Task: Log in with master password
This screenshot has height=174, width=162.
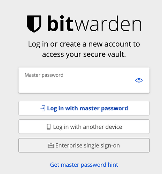Action: pyautogui.click(x=84, y=108)
